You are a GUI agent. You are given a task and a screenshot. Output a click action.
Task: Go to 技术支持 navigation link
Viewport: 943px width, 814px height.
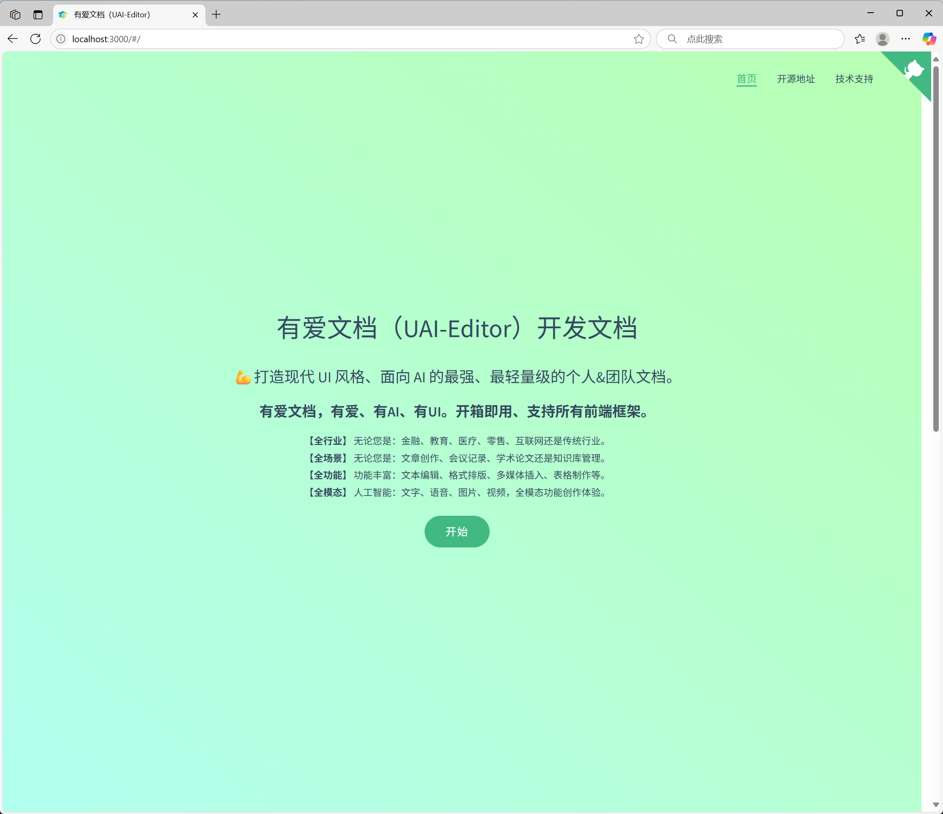pos(854,79)
